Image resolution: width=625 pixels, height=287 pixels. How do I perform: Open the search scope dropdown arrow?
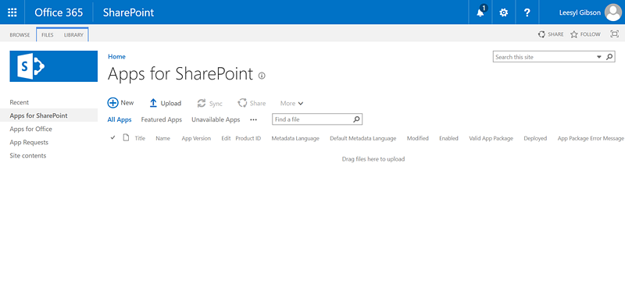(x=598, y=57)
